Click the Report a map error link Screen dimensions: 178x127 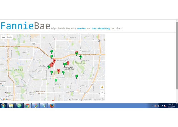coord(99,100)
